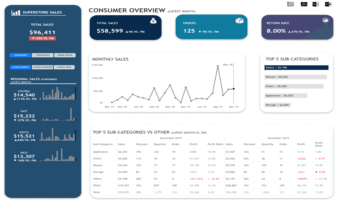
Task: Select the Phones sub-category bar
Action: coord(295,77)
